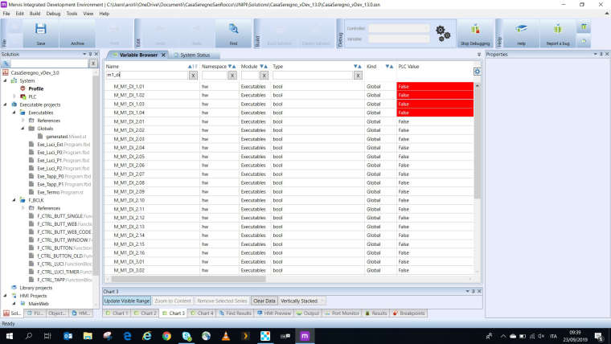Click the Stop Debugging icon
This screenshot has width=611, height=344.
(x=475, y=34)
